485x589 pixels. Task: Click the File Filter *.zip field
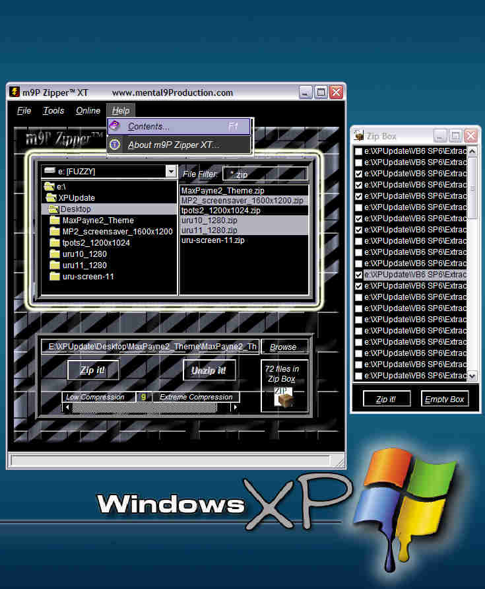(265, 174)
